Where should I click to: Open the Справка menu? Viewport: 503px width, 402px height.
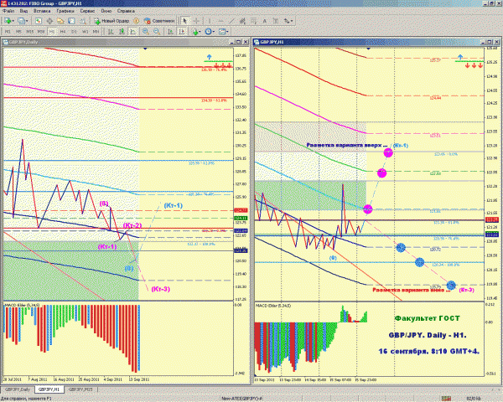pos(126,11)
